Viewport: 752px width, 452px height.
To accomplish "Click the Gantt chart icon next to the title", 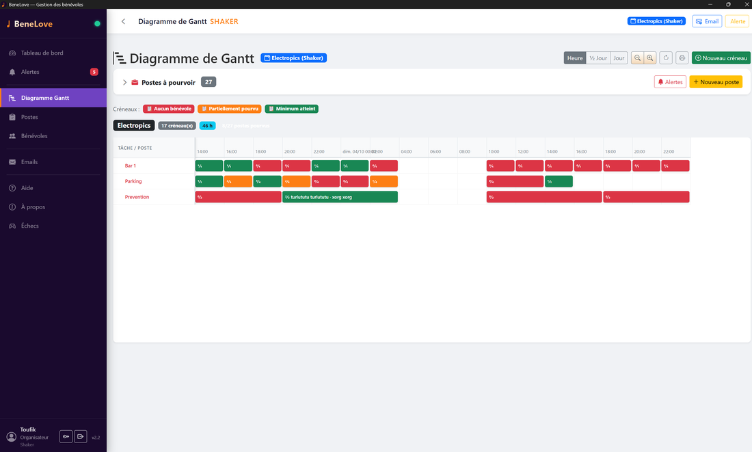I will click(120, 58).
